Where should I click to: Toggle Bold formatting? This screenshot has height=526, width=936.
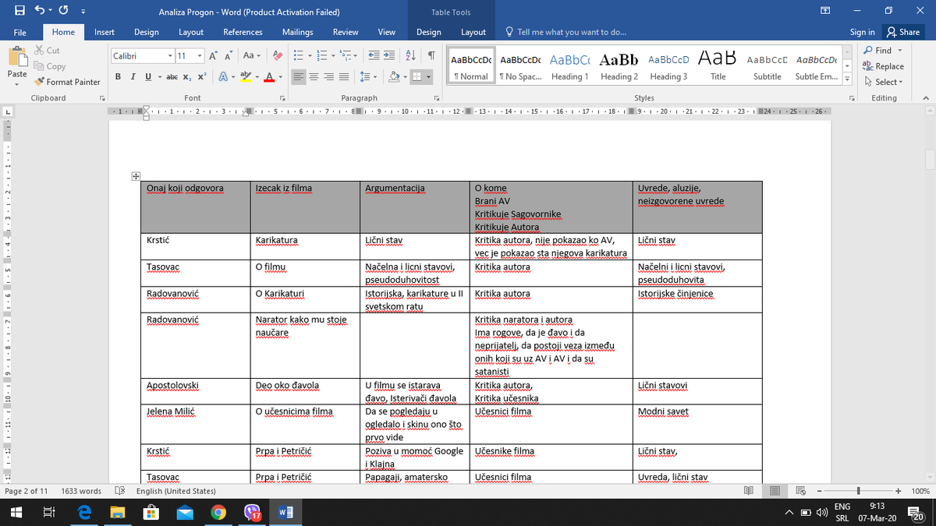click(x=118, y=76)
